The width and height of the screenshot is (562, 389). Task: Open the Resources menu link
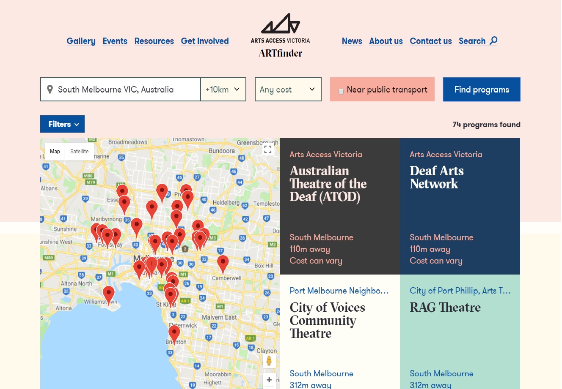click(x=154, y=41)
